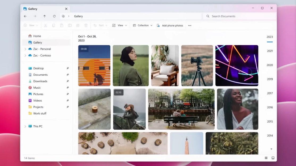The image size is (296, 166).
Task: Expand This PC in the sidebar
Action: pyautogui.click(x=25, y=126)
